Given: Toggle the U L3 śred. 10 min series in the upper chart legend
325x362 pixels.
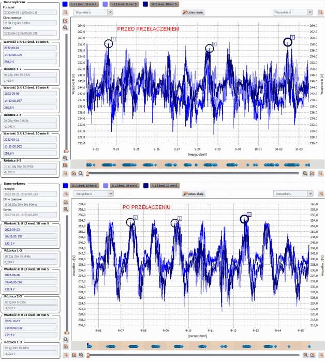Looking at the screenshot, I should pos(164,4).
